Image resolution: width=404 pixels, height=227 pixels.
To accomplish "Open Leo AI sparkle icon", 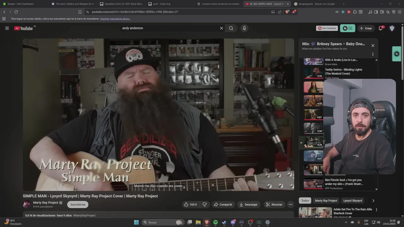I will [x=388, y=12].
